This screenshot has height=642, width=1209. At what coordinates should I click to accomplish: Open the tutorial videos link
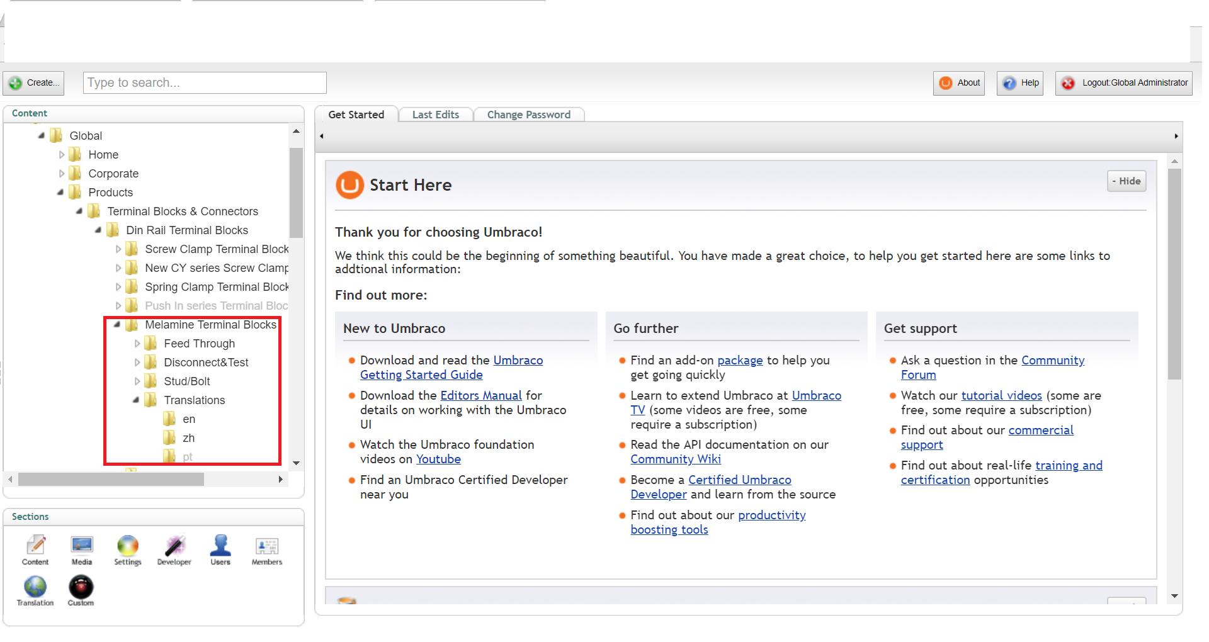click(1001, 395)
